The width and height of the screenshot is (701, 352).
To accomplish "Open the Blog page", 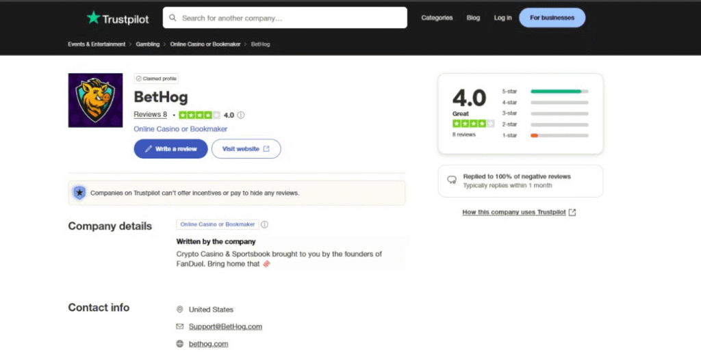I will tap(473, 18).
